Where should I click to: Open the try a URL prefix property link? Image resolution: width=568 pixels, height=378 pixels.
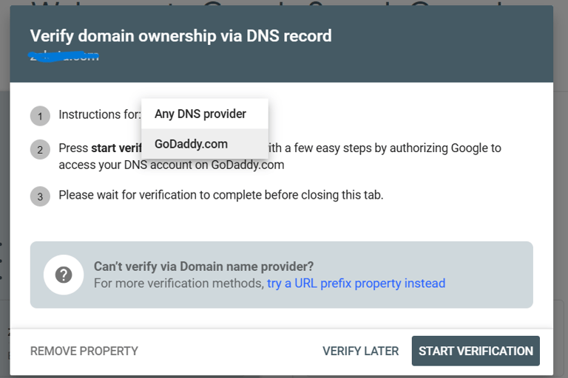[356, 283]
